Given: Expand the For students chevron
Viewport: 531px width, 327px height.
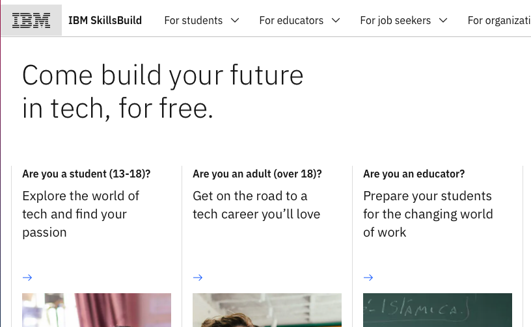Looking at the screenshot, I should point(235,21).
